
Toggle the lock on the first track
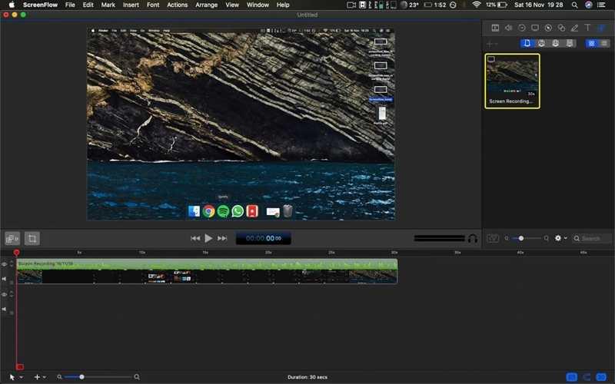tap(12, 282)
